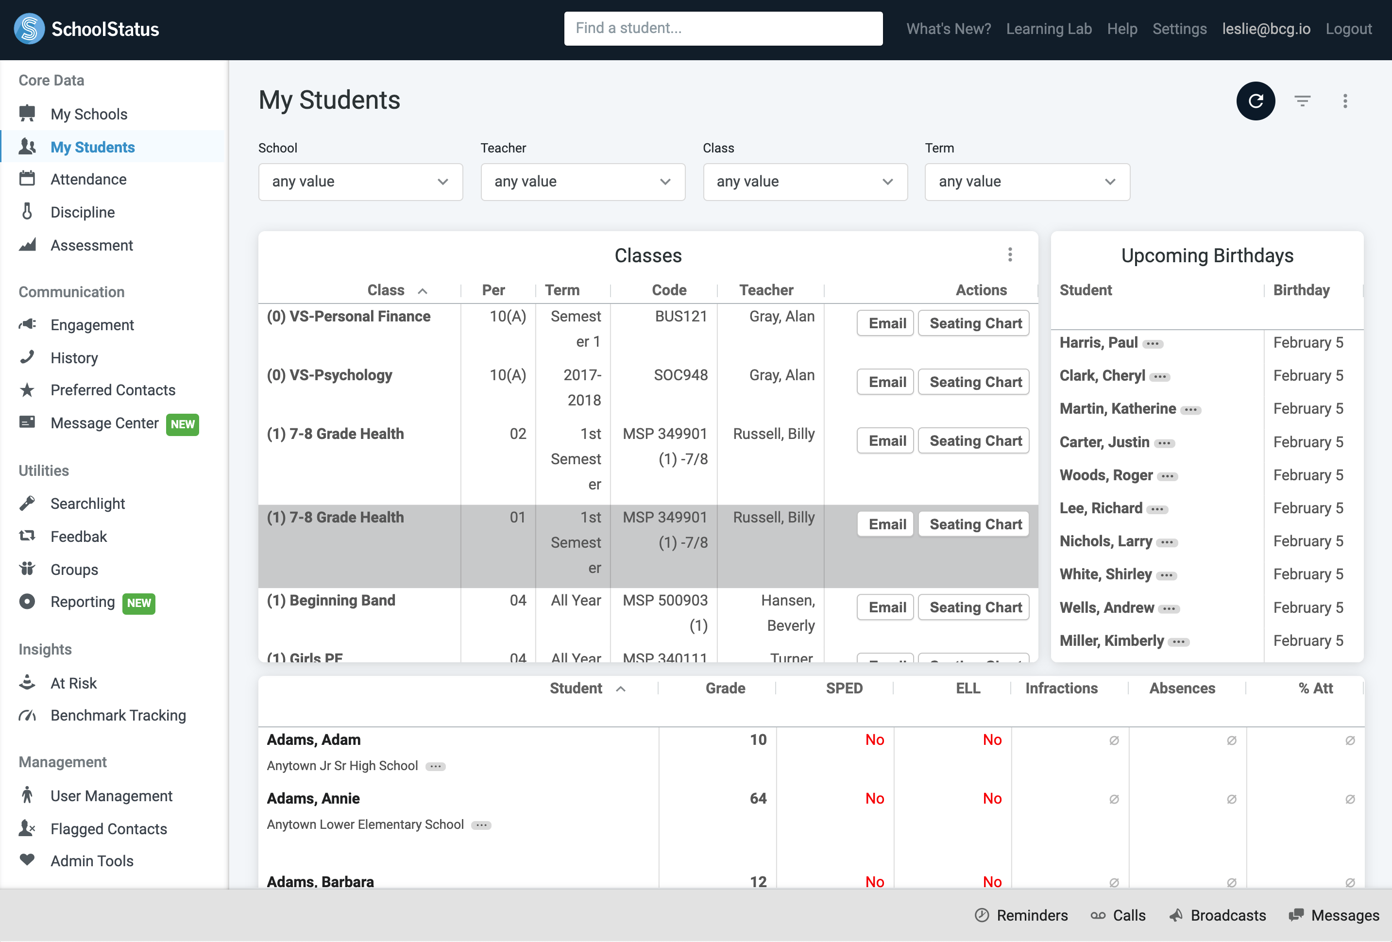The image size is (1392, 942).
Task: Go to Message Center in sidebar
Action: (x=104, y=423)
